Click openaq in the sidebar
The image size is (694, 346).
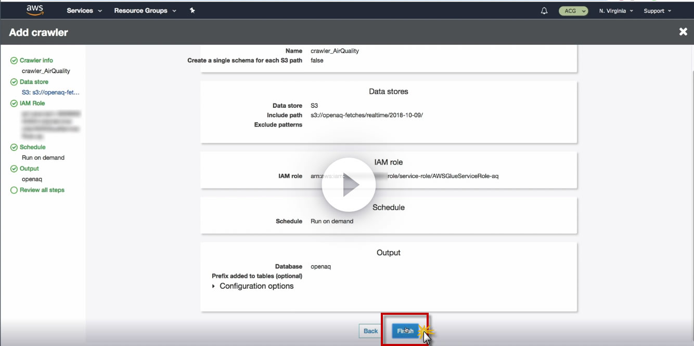pos(32,179)
